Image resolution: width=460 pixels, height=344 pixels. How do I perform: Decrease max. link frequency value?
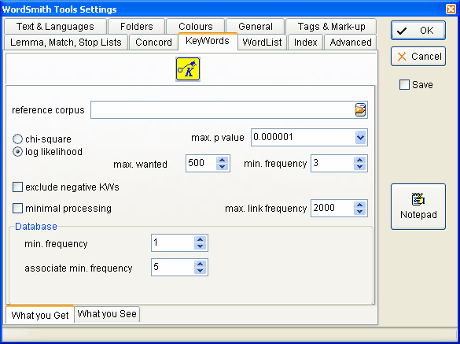click(359, 212)
